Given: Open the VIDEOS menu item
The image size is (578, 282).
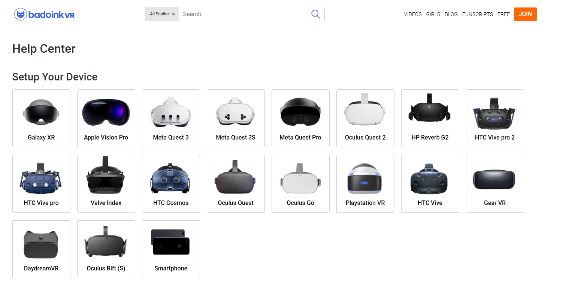Looking at the screenshot, I should 412,14.
